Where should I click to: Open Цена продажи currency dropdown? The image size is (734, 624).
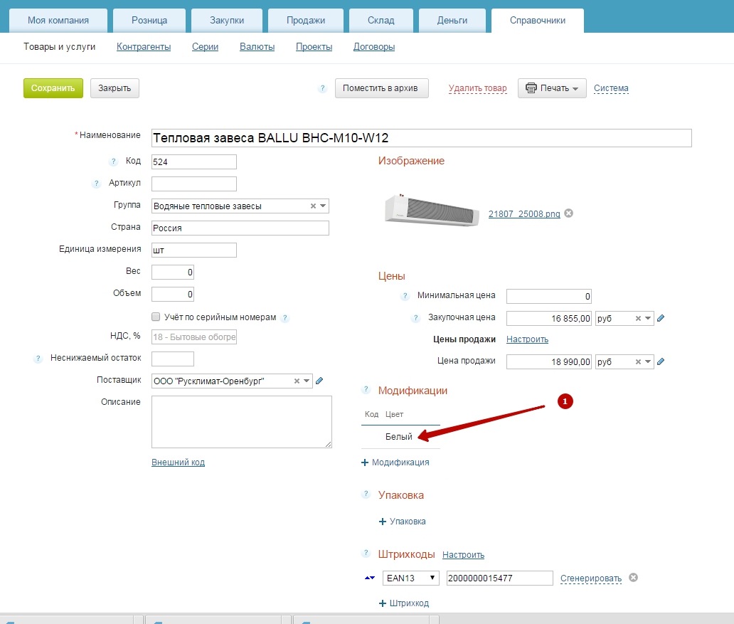(648, 361)
